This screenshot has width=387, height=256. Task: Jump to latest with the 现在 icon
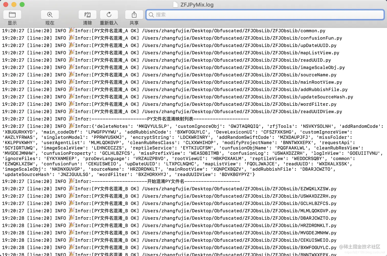pyautogui.click(x=50, y=15)
